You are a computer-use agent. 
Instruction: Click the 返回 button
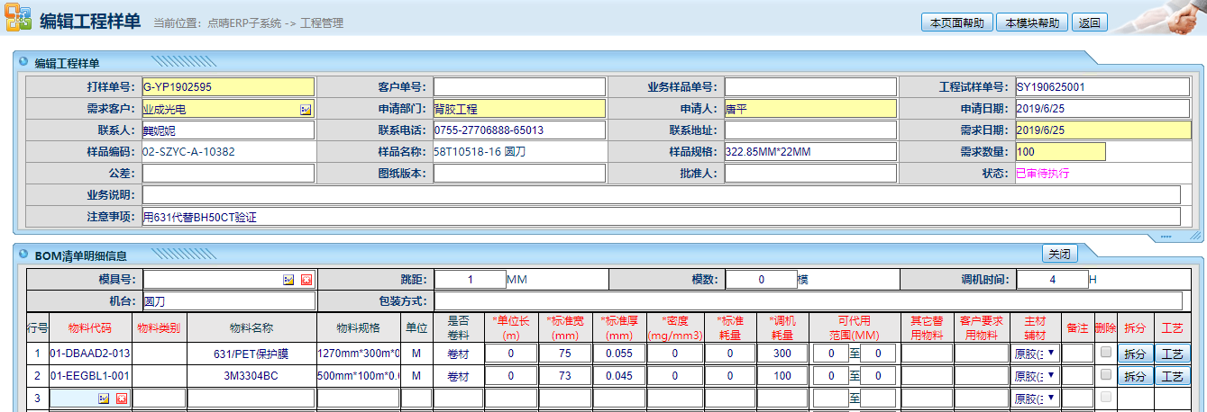point(1089,22)
